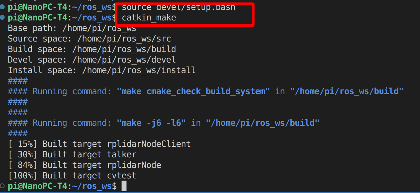Screen dimensions: 420x193
Task: Click the blue dot beside the source command prompt
Action: [x=3, y=7]
